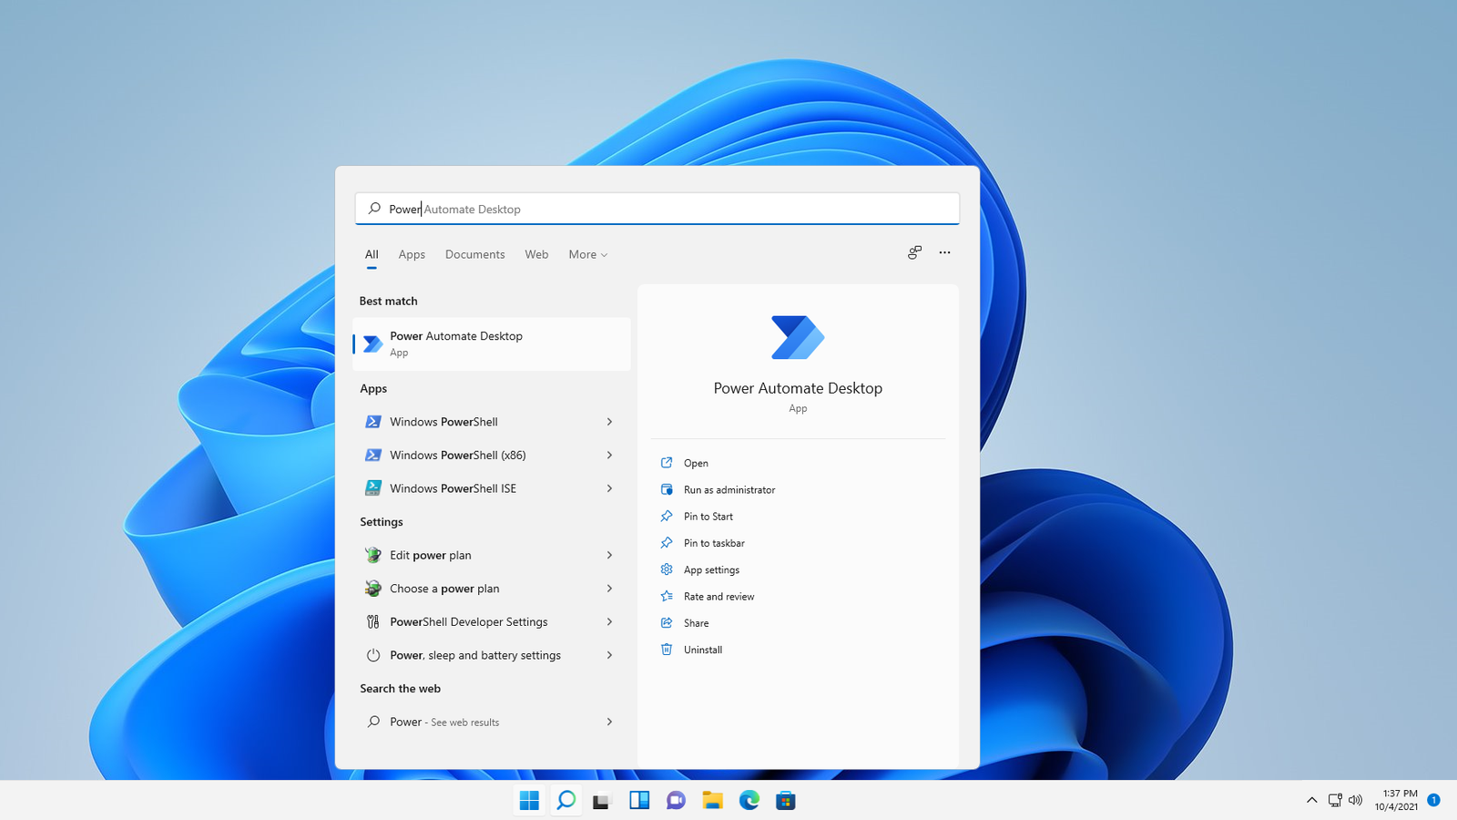This screenshot has height=820, width=1457.
Task: Expand the PowerShell Developer Settings arrow
Action: tap(609, 622)
